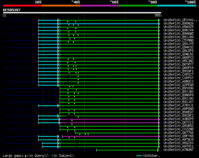Select hit label UniRef100_A9THI1
199x158 pixels.
click(178, 147)
